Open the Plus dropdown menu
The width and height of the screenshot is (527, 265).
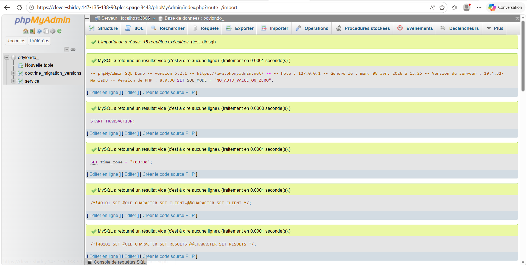click(495, 28)
